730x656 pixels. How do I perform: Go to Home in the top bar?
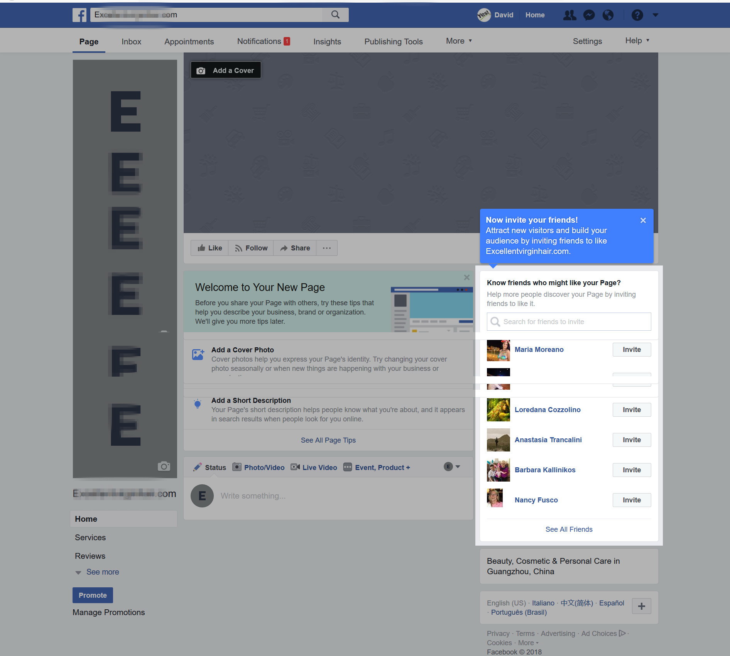click(x=535, y=15)
